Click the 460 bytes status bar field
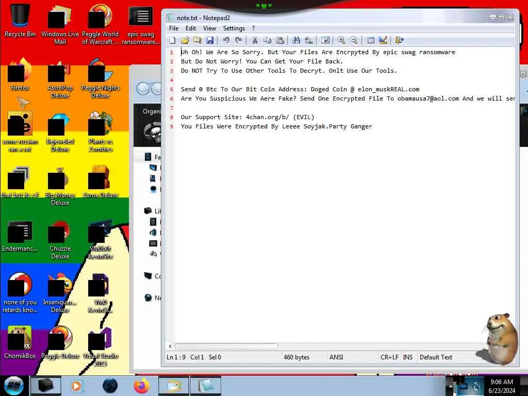This screenshot has width=528, height=396. [x=296, y=357]
